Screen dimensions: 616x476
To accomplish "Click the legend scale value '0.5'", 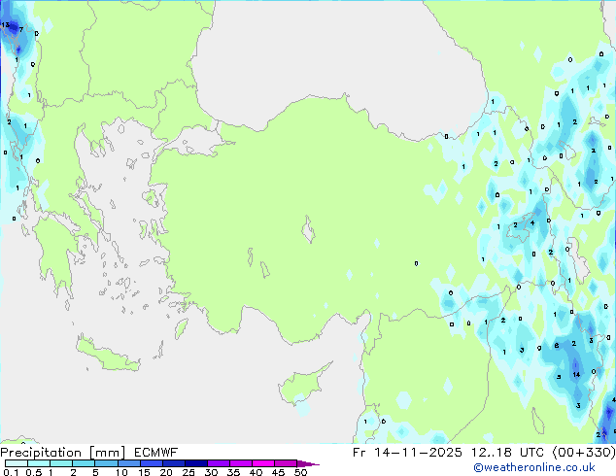I will point(34,472).
